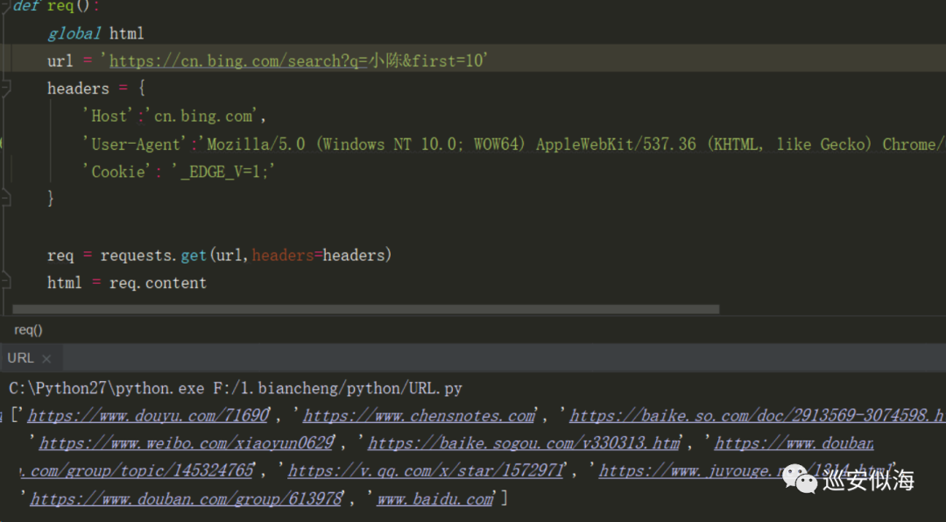The height and width of the screenshot is (522, 946).
Task: Collapse the headers dictionary fold marker
Action: [x=5, y=88]
